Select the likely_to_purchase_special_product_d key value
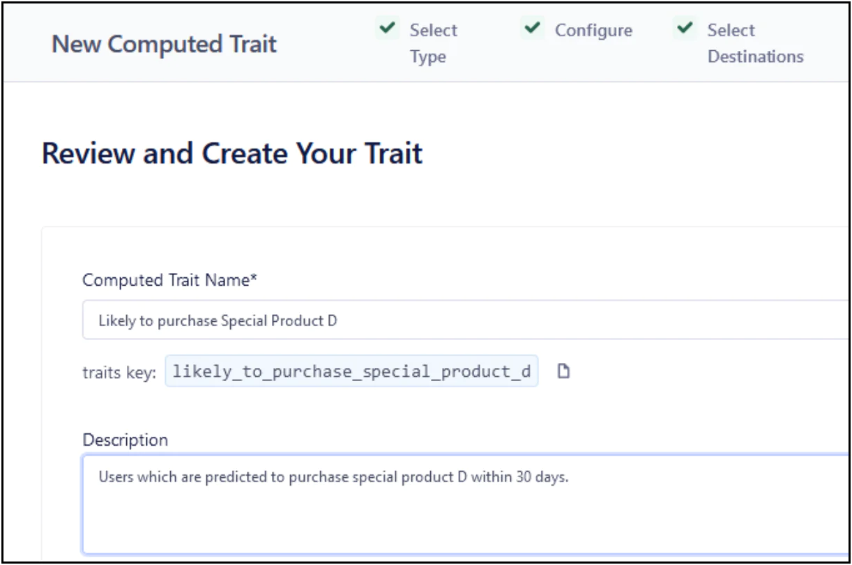 (351, 372)
